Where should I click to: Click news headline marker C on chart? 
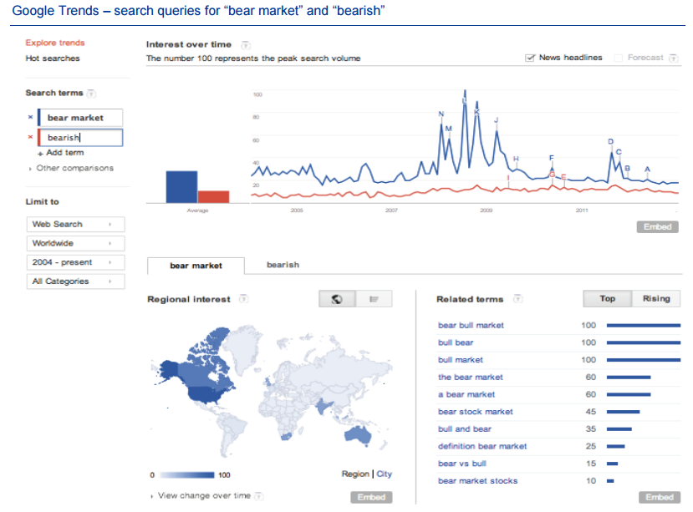click(619, 151)
